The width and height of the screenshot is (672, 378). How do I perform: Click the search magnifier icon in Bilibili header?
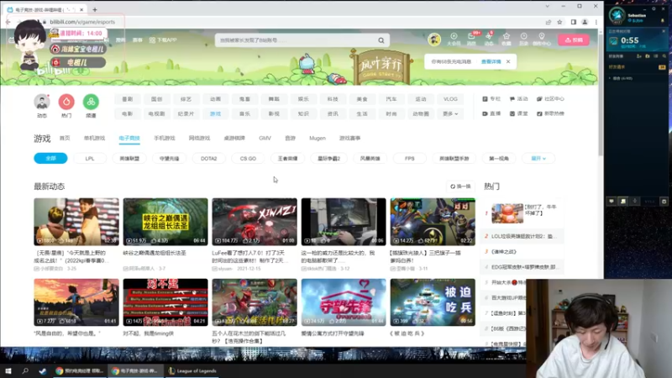tap(381, 40)
